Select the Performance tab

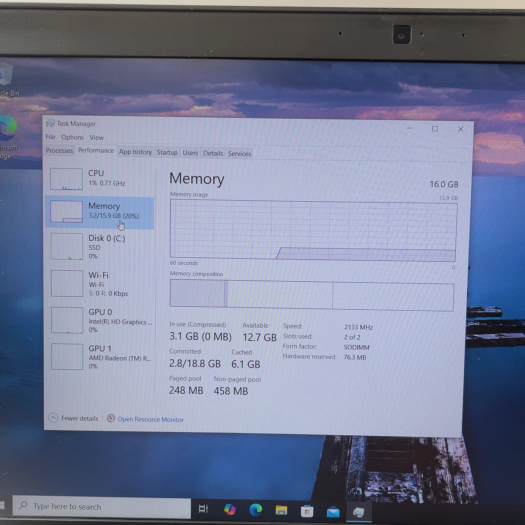tap(96, 150)
